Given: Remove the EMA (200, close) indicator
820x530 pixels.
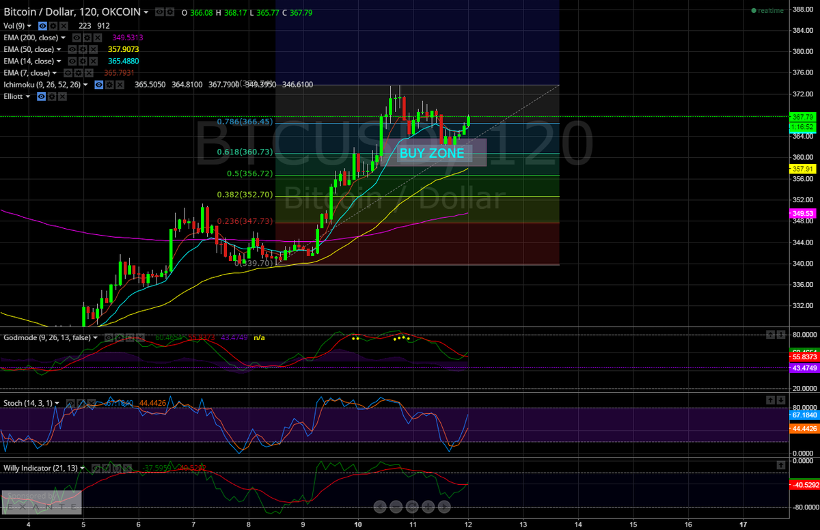Looking at the screenshot, I should click(x=98, y=38).
